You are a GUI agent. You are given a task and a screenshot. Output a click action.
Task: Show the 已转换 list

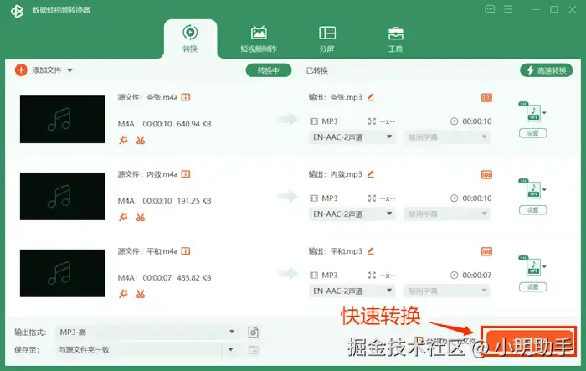(317, 70)
